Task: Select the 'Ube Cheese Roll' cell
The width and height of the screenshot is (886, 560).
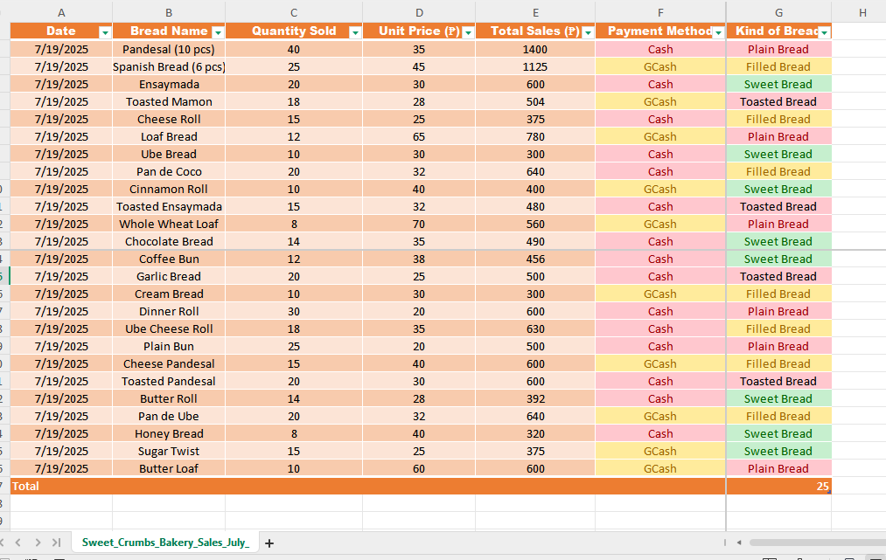Action: [x=169, y=329]
